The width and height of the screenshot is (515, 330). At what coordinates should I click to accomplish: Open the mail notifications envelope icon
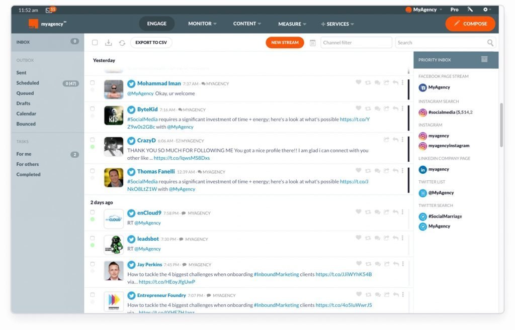pos(49,10)
